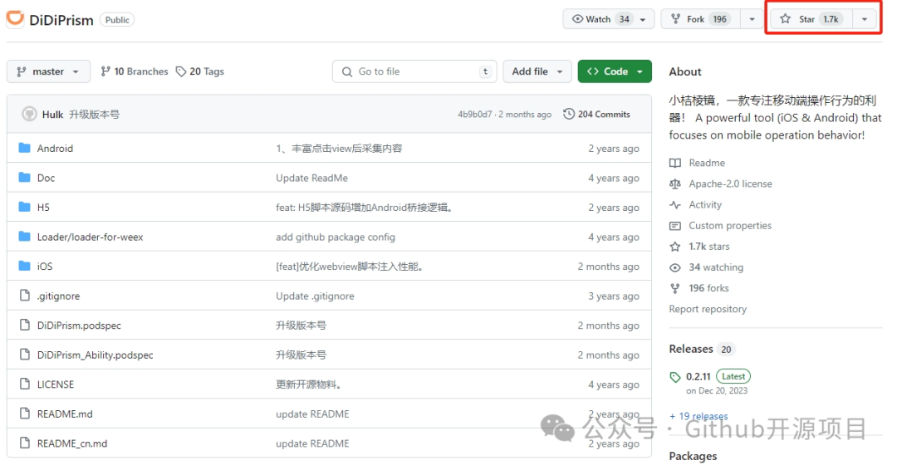This screenshot has width=897, height=465.
Task: Click the Go to file search field
Action: tap(414, 71)
